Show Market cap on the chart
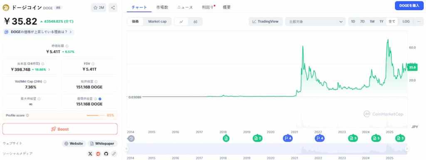This screenshot has width=426, height=160. tap(157, 22)
